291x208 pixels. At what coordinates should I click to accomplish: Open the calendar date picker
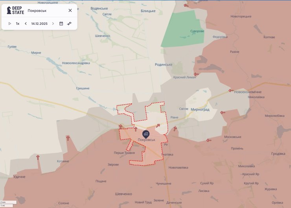[61, 24]
